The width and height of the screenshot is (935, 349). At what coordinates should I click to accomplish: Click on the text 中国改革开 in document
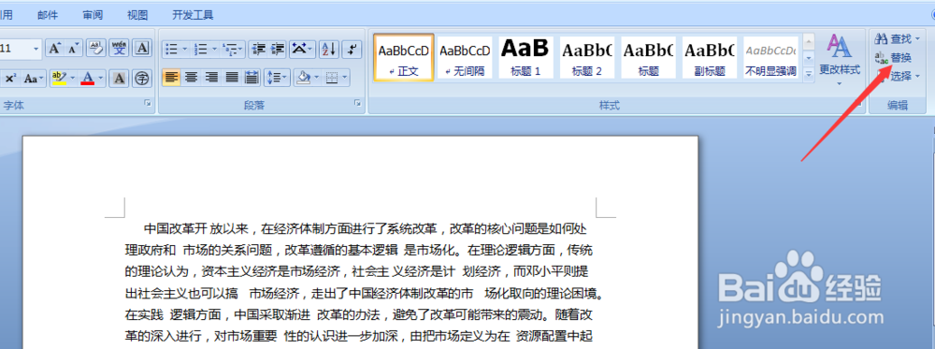176,229
